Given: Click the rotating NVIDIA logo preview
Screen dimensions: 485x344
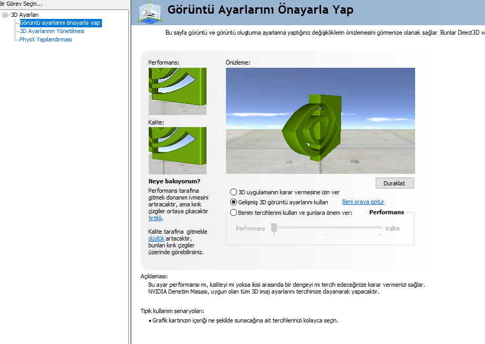Looking at the screenshot, I should tap(321, 121).
